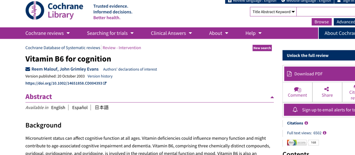Click the PDF icon in Download PDF
Image resolution: width=355 pixels, height=155 pixels.
[289, 74]
